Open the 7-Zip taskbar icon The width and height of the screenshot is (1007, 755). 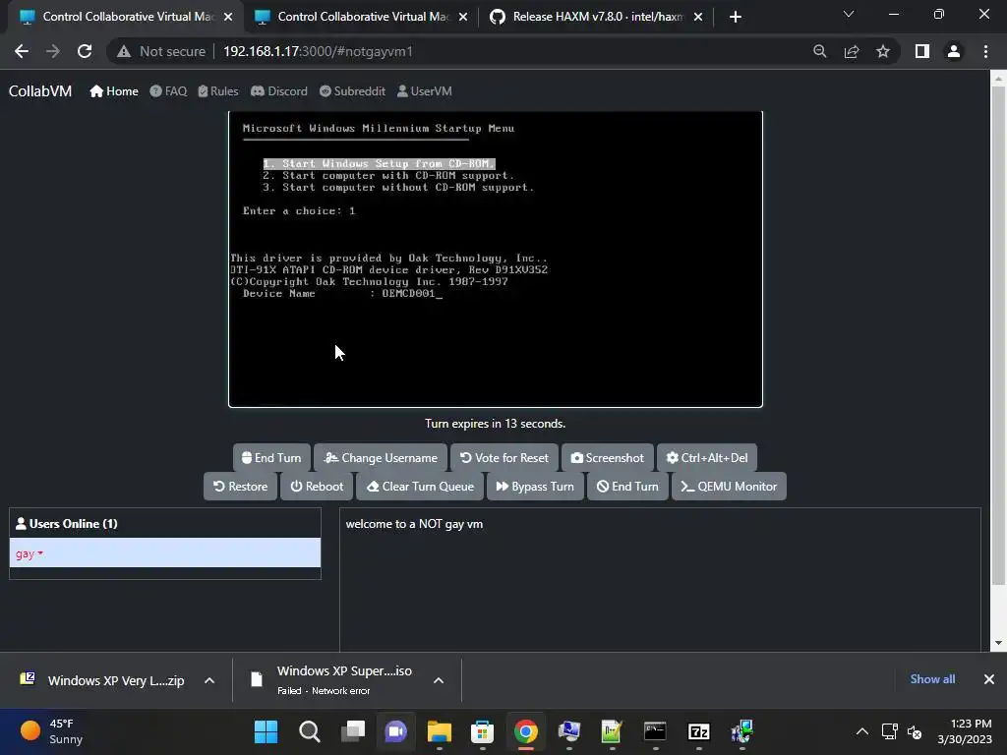[699, 731]
